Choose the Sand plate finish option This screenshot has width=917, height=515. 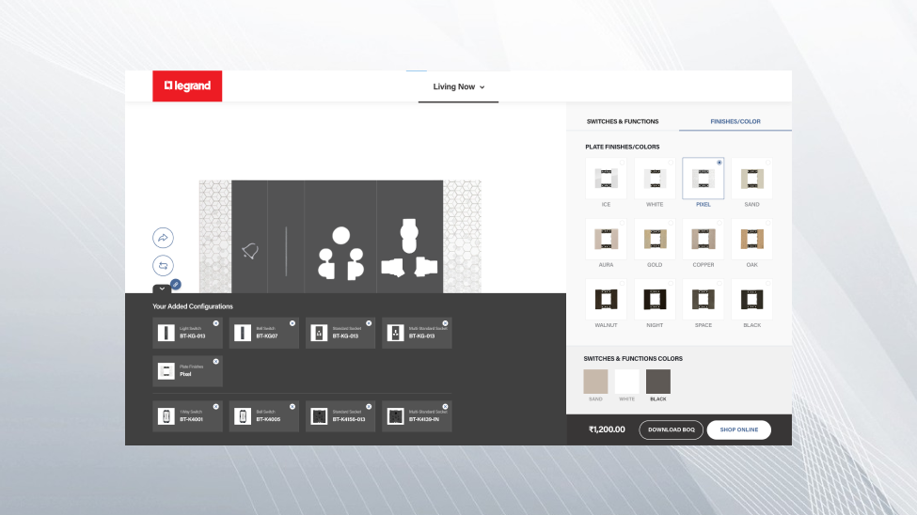click(751, 179)
